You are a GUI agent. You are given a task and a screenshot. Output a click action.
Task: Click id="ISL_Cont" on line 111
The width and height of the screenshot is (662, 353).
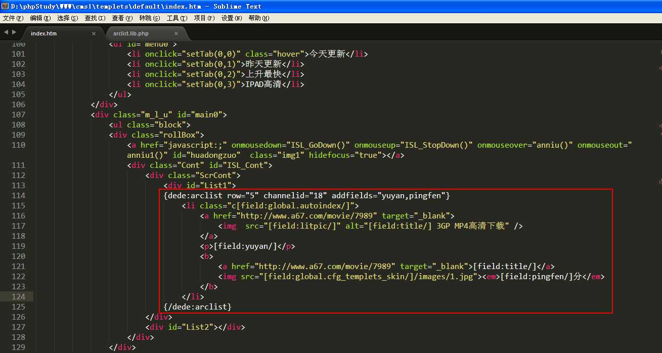[x=238, y=165]
